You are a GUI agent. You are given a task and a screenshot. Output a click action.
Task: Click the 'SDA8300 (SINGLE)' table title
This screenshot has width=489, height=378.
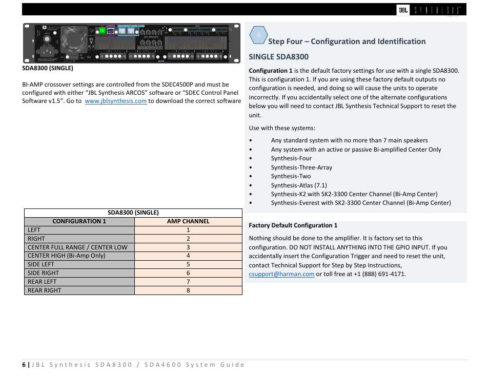[x=133, y=213]
